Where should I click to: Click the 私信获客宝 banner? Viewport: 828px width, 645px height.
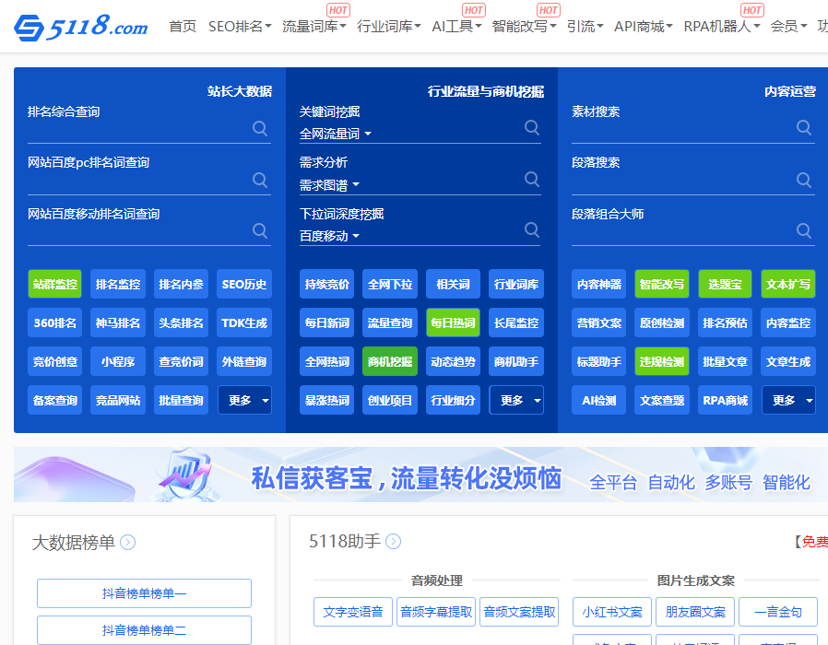point(420,475)
